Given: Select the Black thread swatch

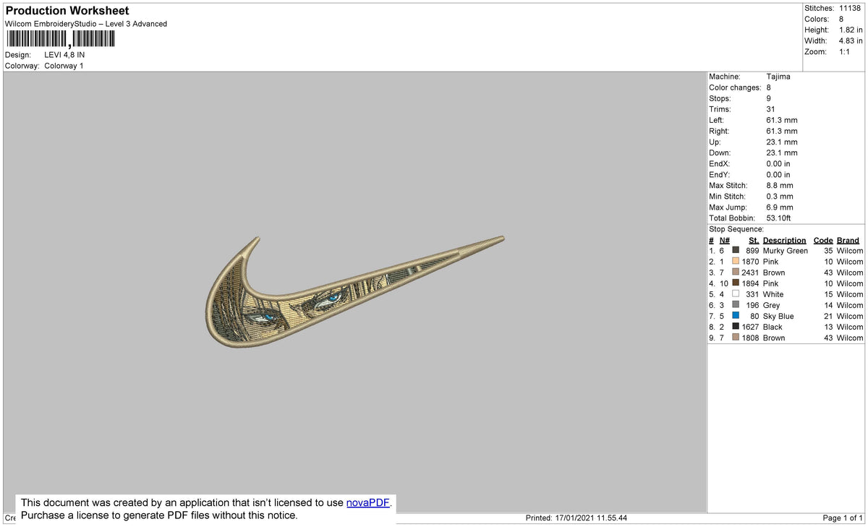Looking at the screenshot, I should (736, 327).
